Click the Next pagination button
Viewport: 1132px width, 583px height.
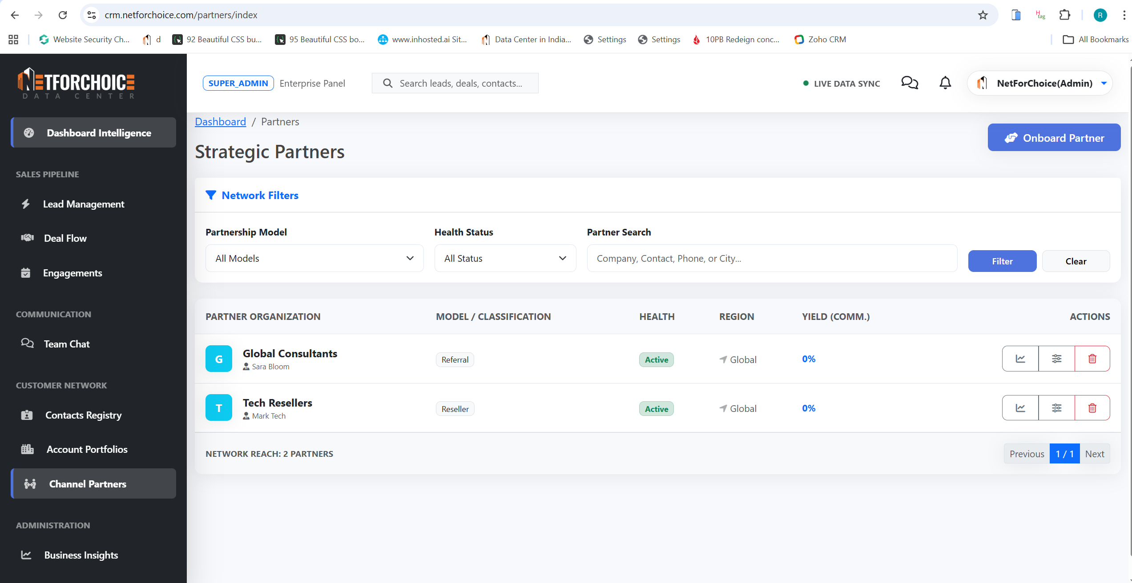tap(1094, 454)
